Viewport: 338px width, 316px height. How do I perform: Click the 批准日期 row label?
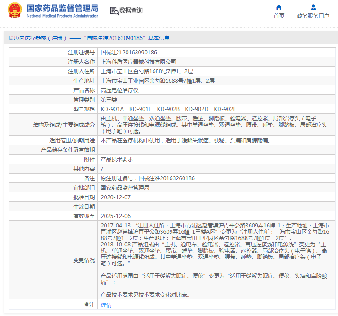click(x=84, y=197)
